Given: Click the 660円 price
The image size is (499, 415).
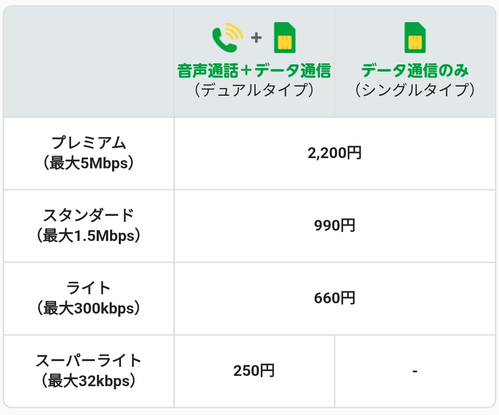Looking at the screenshot, I should tap(335, 298).
